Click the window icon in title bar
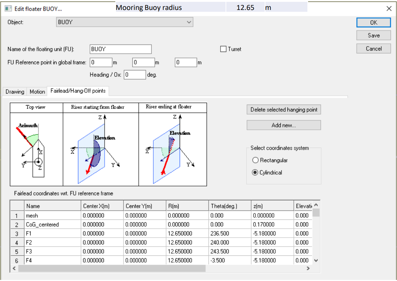The height and width of the screenshot is (281, 397). (x=8, y=8)
